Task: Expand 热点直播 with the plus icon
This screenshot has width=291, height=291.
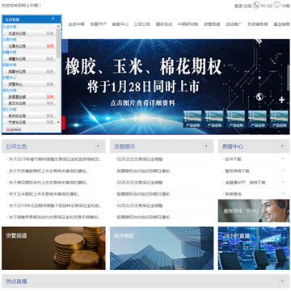Action: (x=282, y=281)
